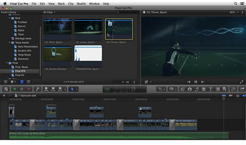Open the browser action gear dropdown
Viewport: 246px width, 145px height.
13,82
